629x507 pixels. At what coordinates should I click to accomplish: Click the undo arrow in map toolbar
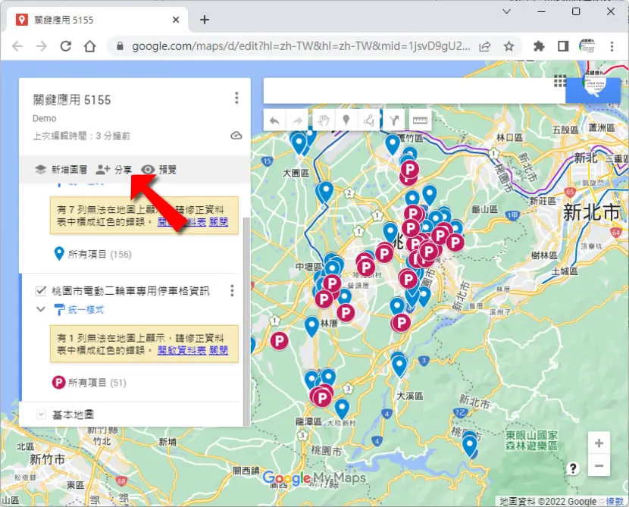point(275,120)
